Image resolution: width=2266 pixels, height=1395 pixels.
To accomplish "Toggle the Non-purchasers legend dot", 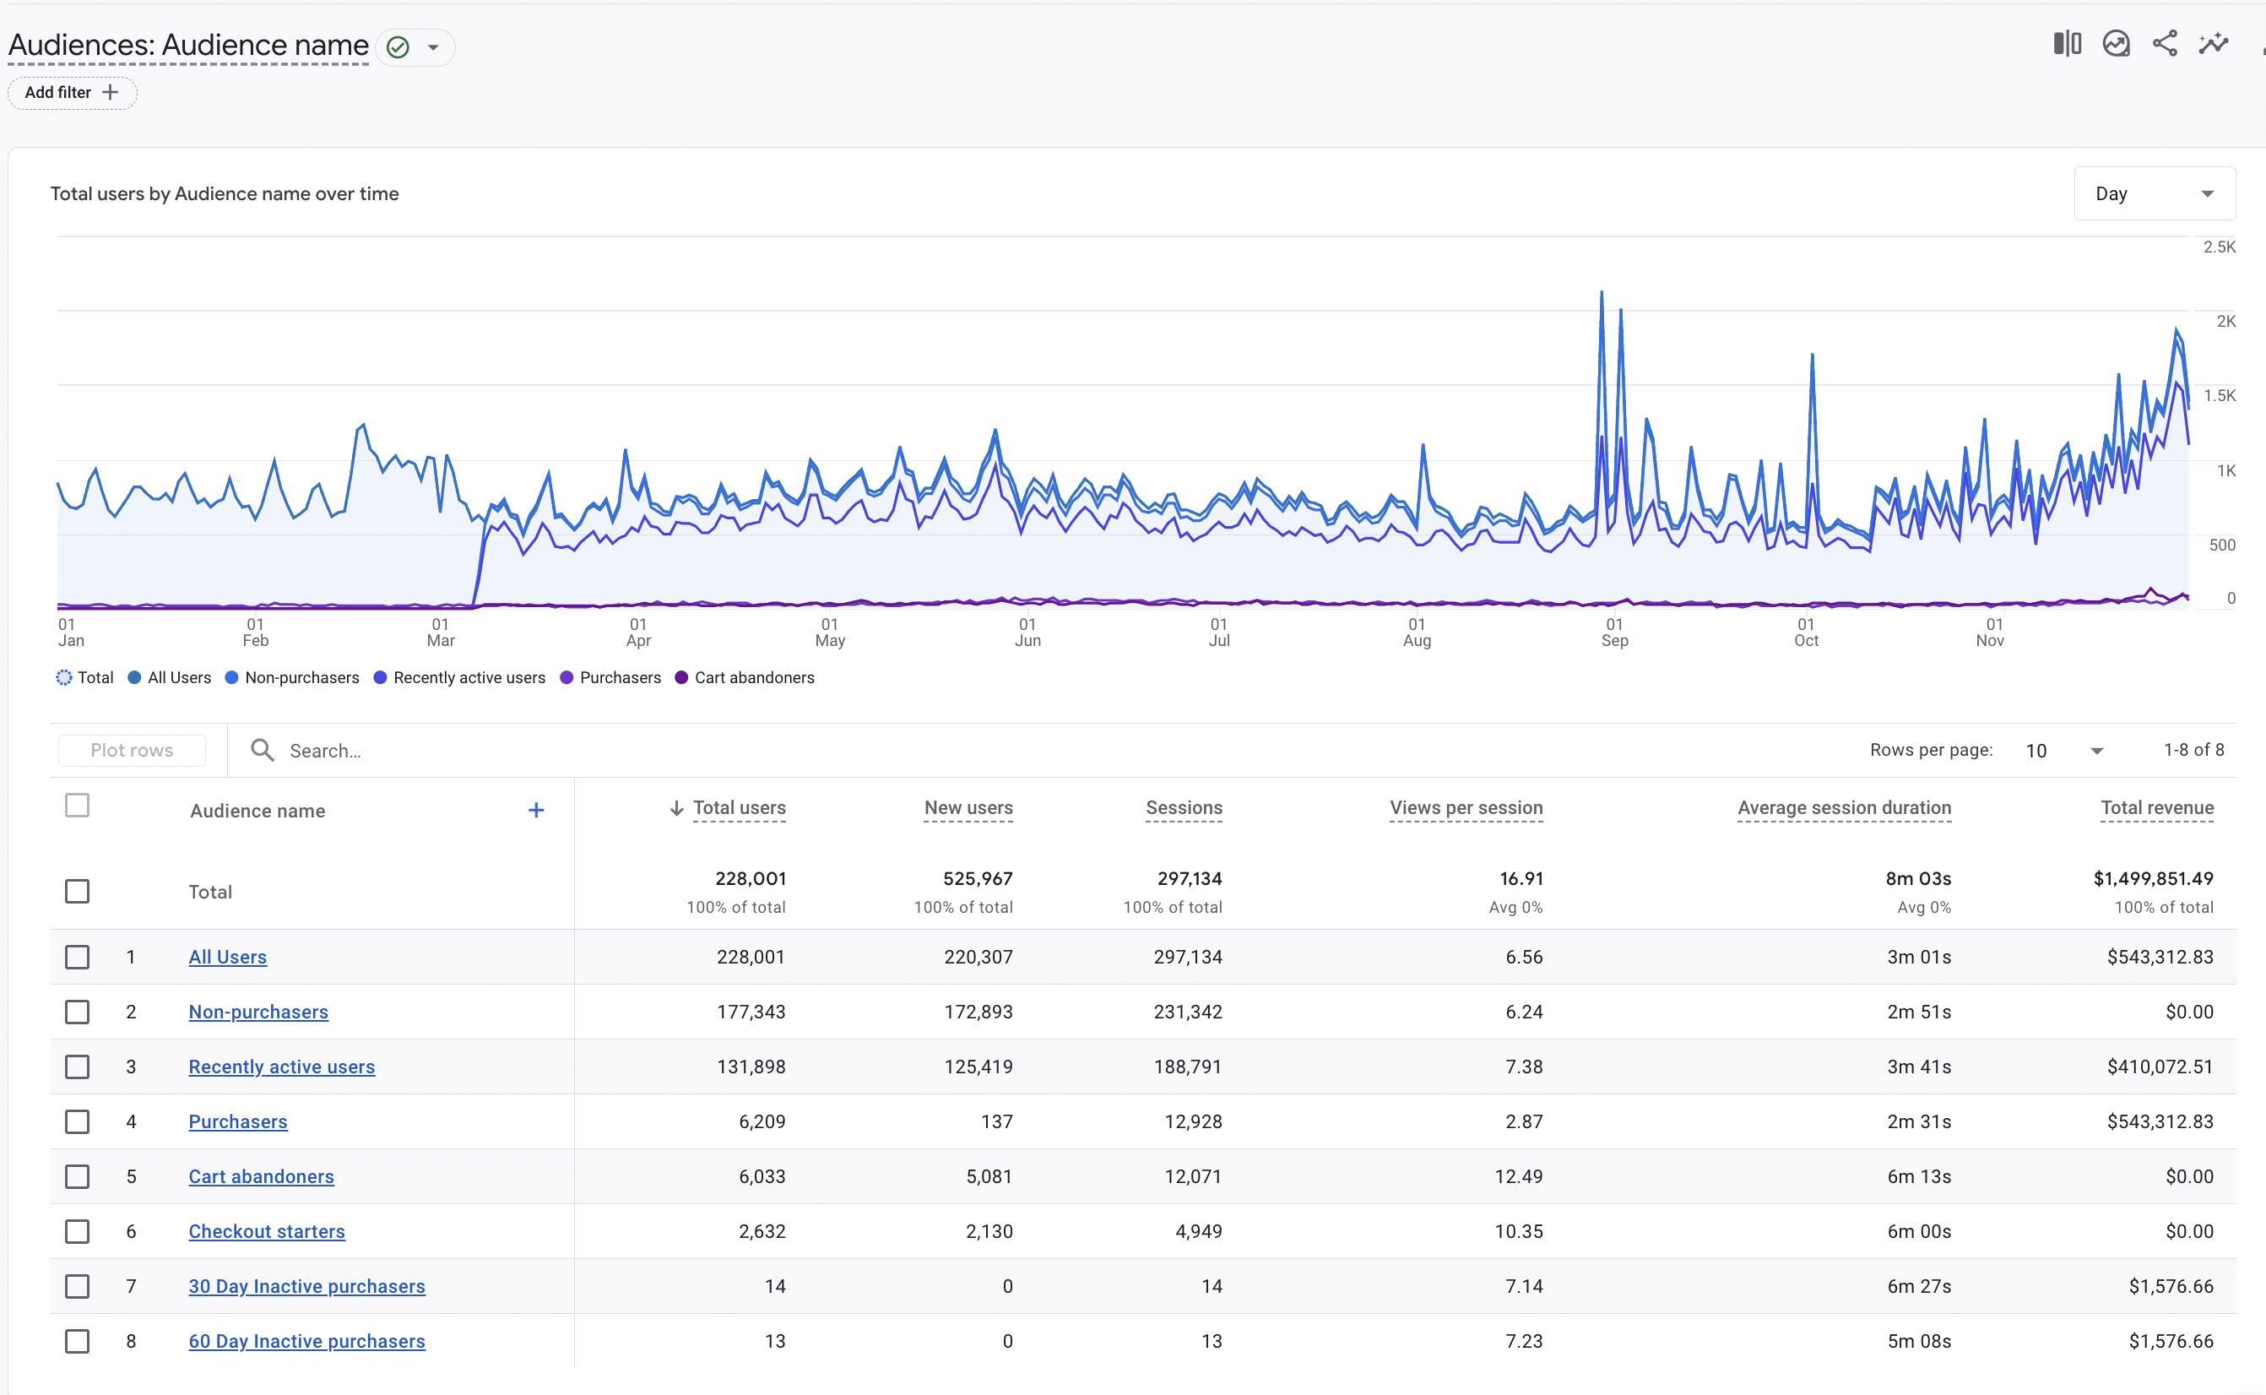I will click(x=231, y=677).
